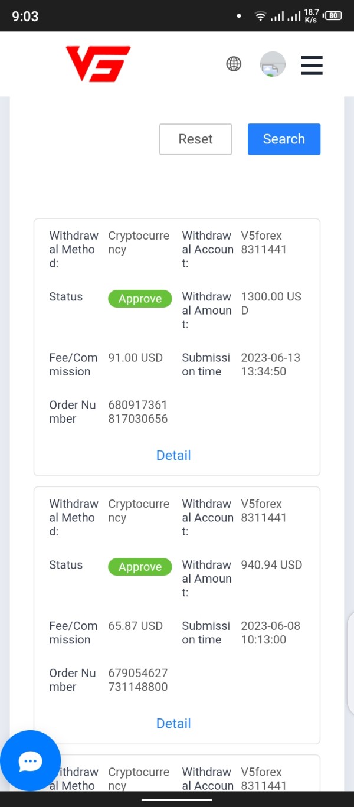Screen dimensions: 354x807
Task: Open Detail for the 1300.00 USD withdrawal
Action: 173,455
